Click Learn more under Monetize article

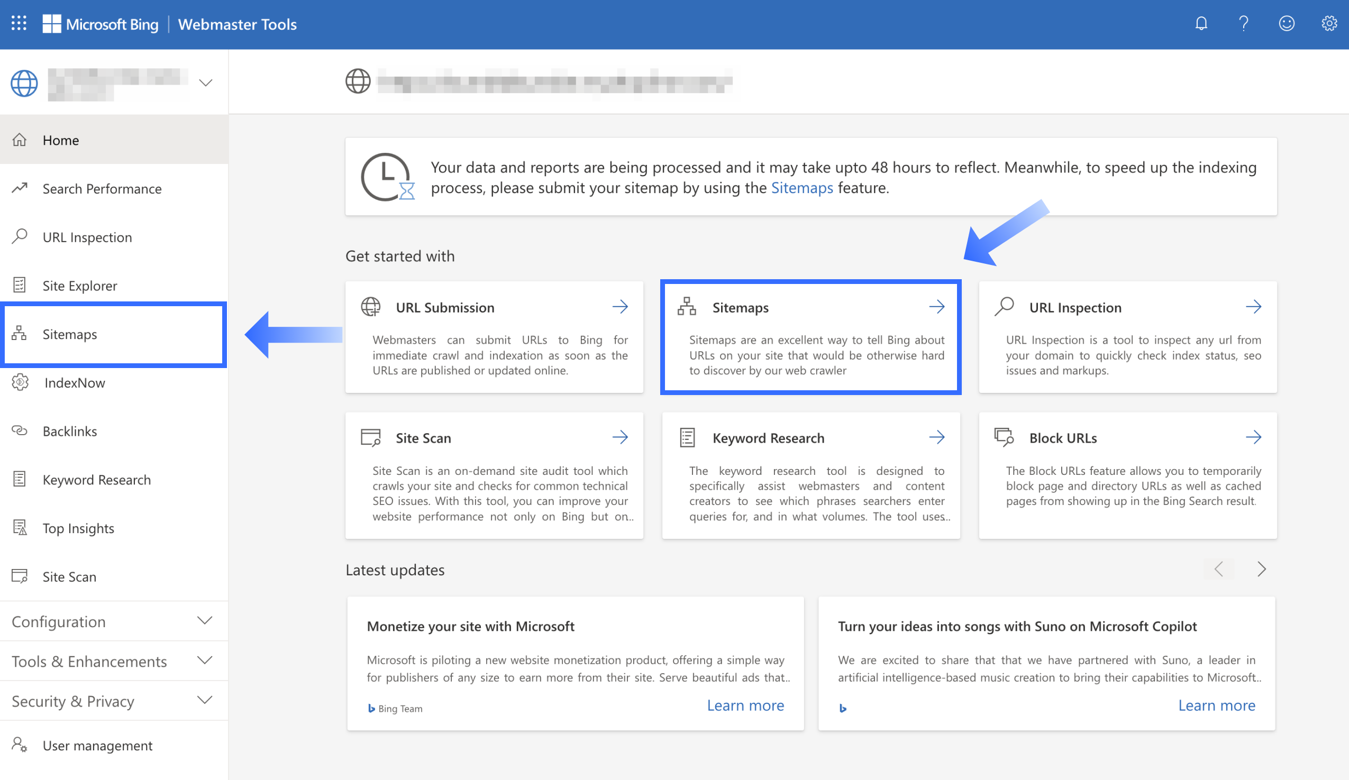pyautogui.click(x=745, y=705)
